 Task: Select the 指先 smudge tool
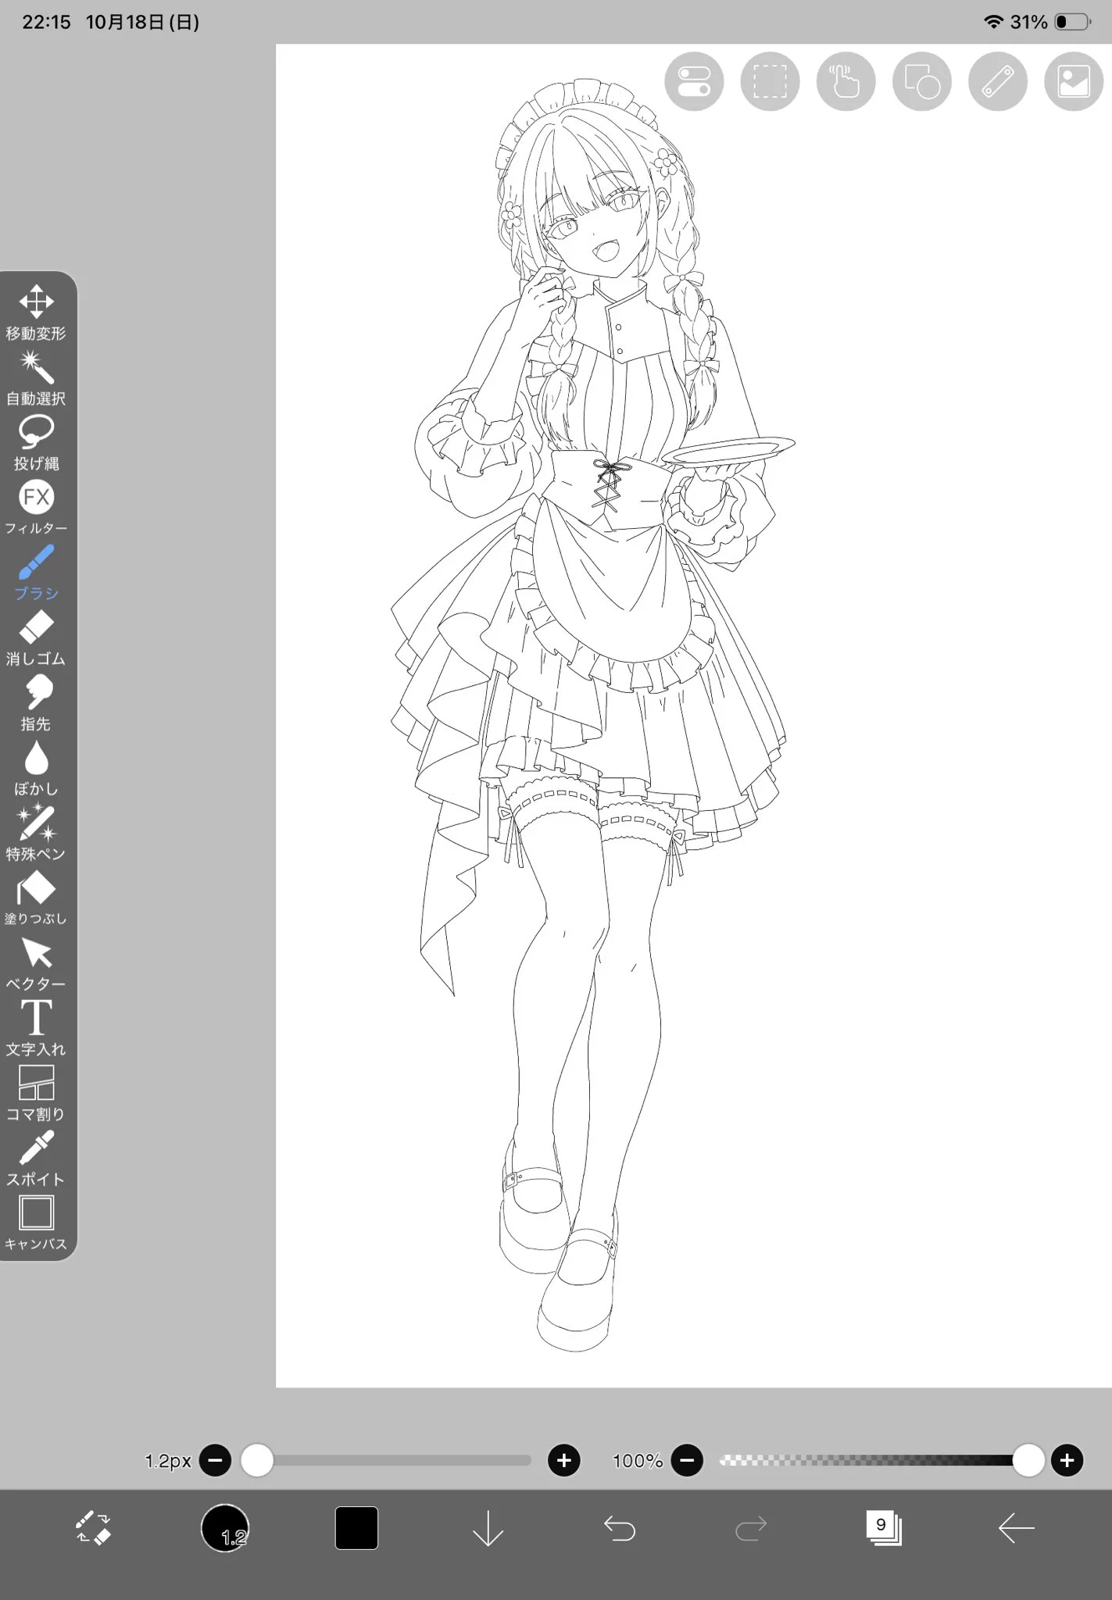pyautogui.click(x=36, y=703)
